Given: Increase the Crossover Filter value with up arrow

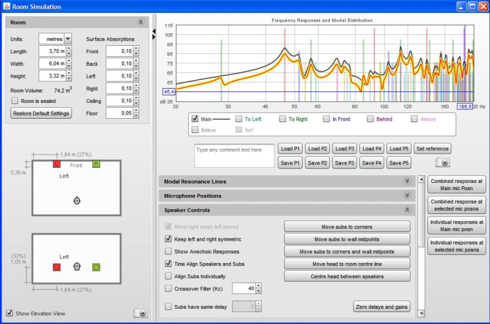Looking at the screenshot, I should click(x=258, y=286).
